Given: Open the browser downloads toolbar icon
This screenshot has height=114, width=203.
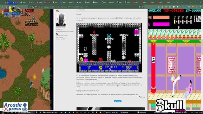Looking at the screenshot, I should [162, 7].
